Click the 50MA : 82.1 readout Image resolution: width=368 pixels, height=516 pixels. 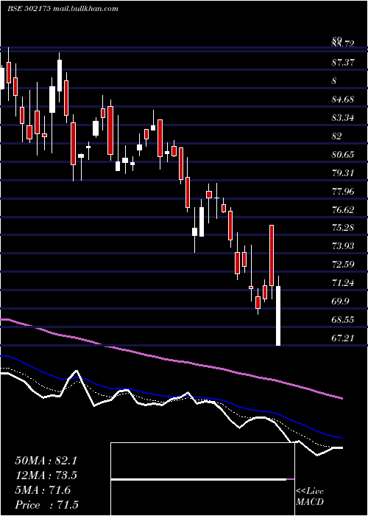tap(46, 461)
